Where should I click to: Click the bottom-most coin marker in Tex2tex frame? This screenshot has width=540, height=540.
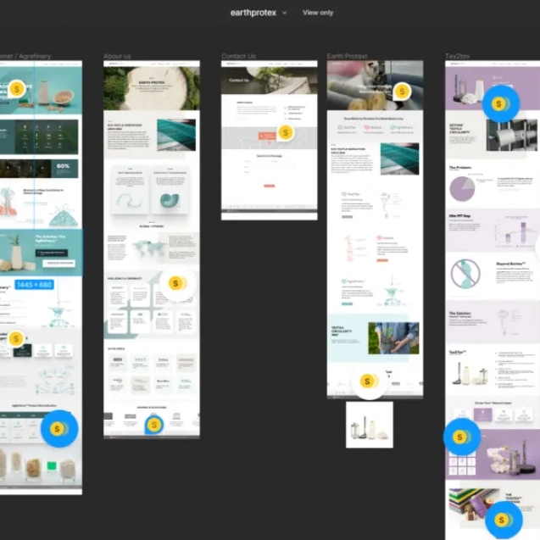point(502,520)
